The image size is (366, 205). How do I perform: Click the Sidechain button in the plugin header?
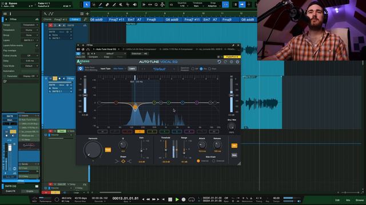pyautogui.click(x=140, y=54)
